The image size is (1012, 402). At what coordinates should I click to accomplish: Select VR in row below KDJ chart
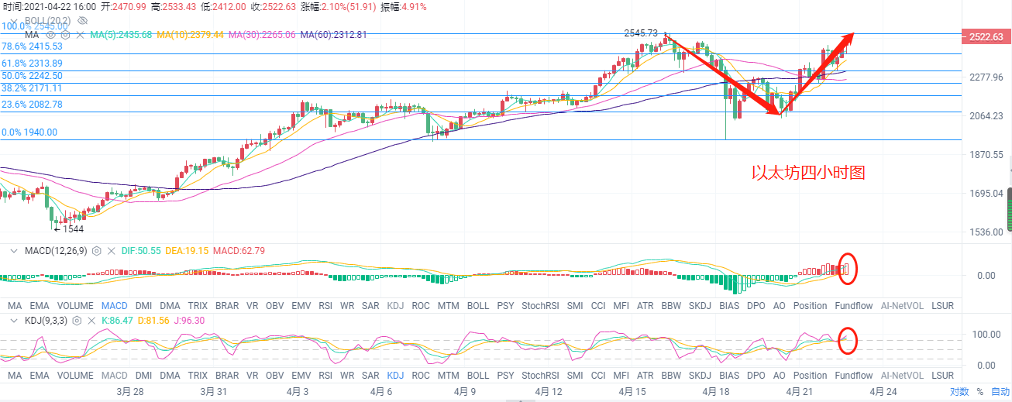coord(253,375)
